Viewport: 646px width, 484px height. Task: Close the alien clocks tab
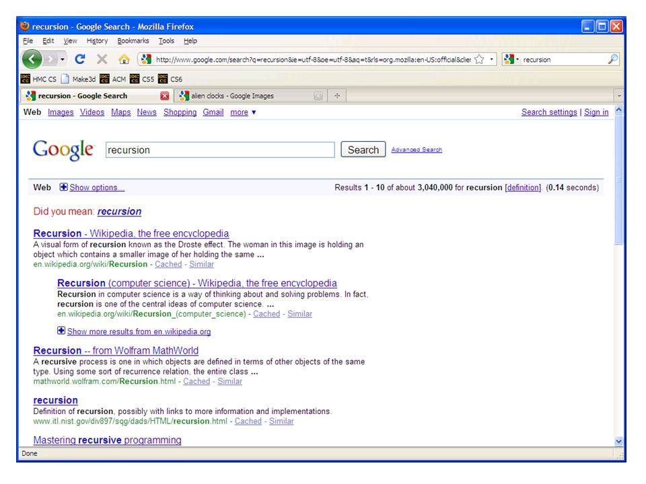318,96
